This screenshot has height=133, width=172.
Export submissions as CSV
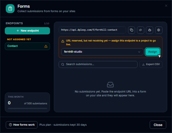pos(151,64)
